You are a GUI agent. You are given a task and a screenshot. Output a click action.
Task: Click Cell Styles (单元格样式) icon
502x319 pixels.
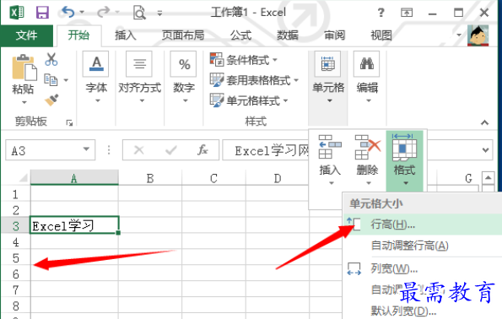tap(217, 100)
